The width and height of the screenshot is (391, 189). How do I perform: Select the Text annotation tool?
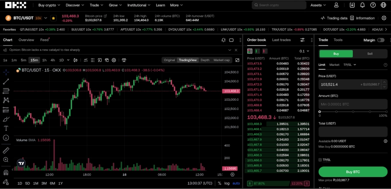tap(6, 129)
